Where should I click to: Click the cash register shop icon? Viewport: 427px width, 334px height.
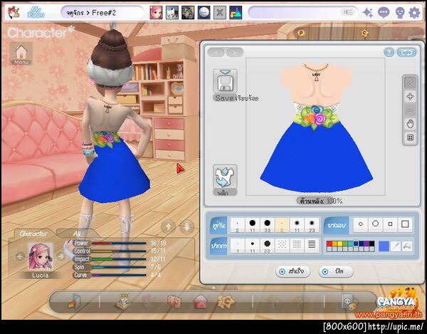coord(123,301)
